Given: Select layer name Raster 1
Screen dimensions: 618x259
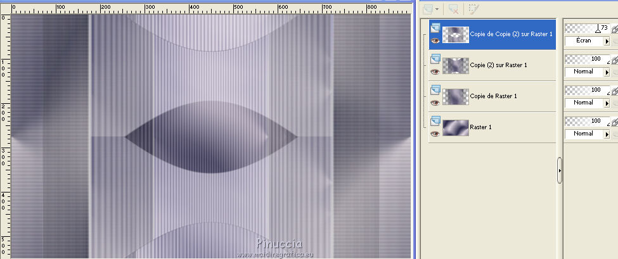Looking at the screenshot, I should 481,127.
